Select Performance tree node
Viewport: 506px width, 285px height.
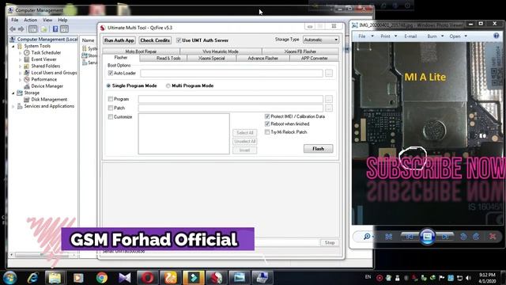point(44,79)
